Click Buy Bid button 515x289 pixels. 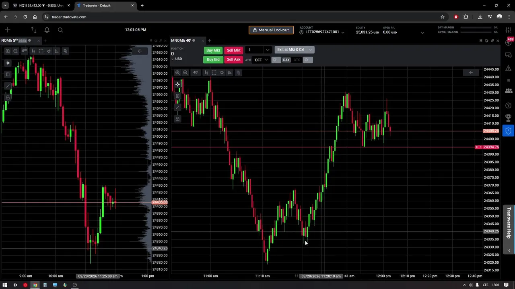click(x=213, y=60)
